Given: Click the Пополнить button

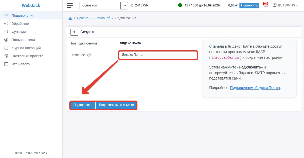Looking at the screenshot, I should [249, 5].
